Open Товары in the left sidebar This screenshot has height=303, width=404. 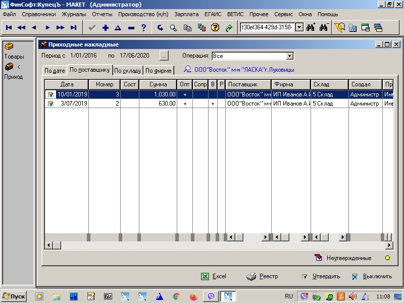pos(14,51)
